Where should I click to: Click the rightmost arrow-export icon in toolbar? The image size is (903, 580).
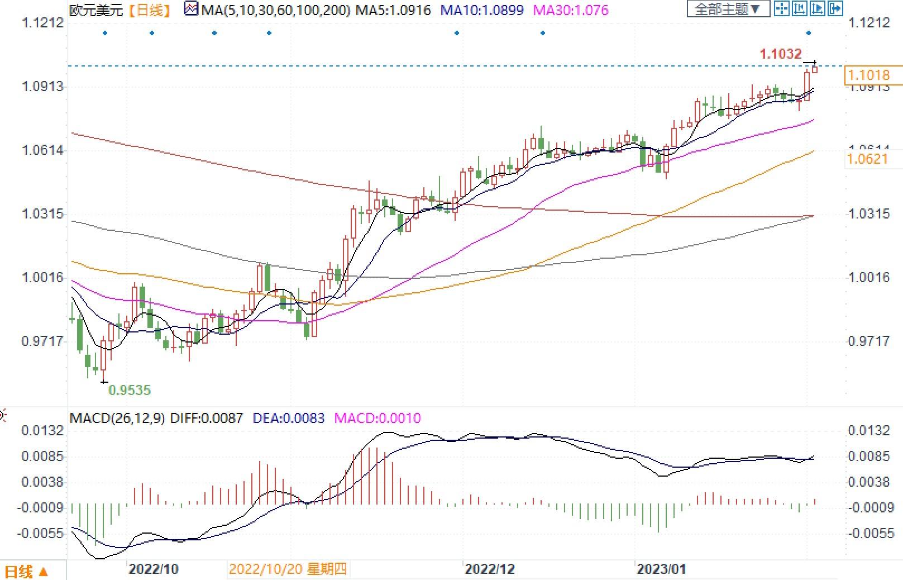click(x=835, y=8)
